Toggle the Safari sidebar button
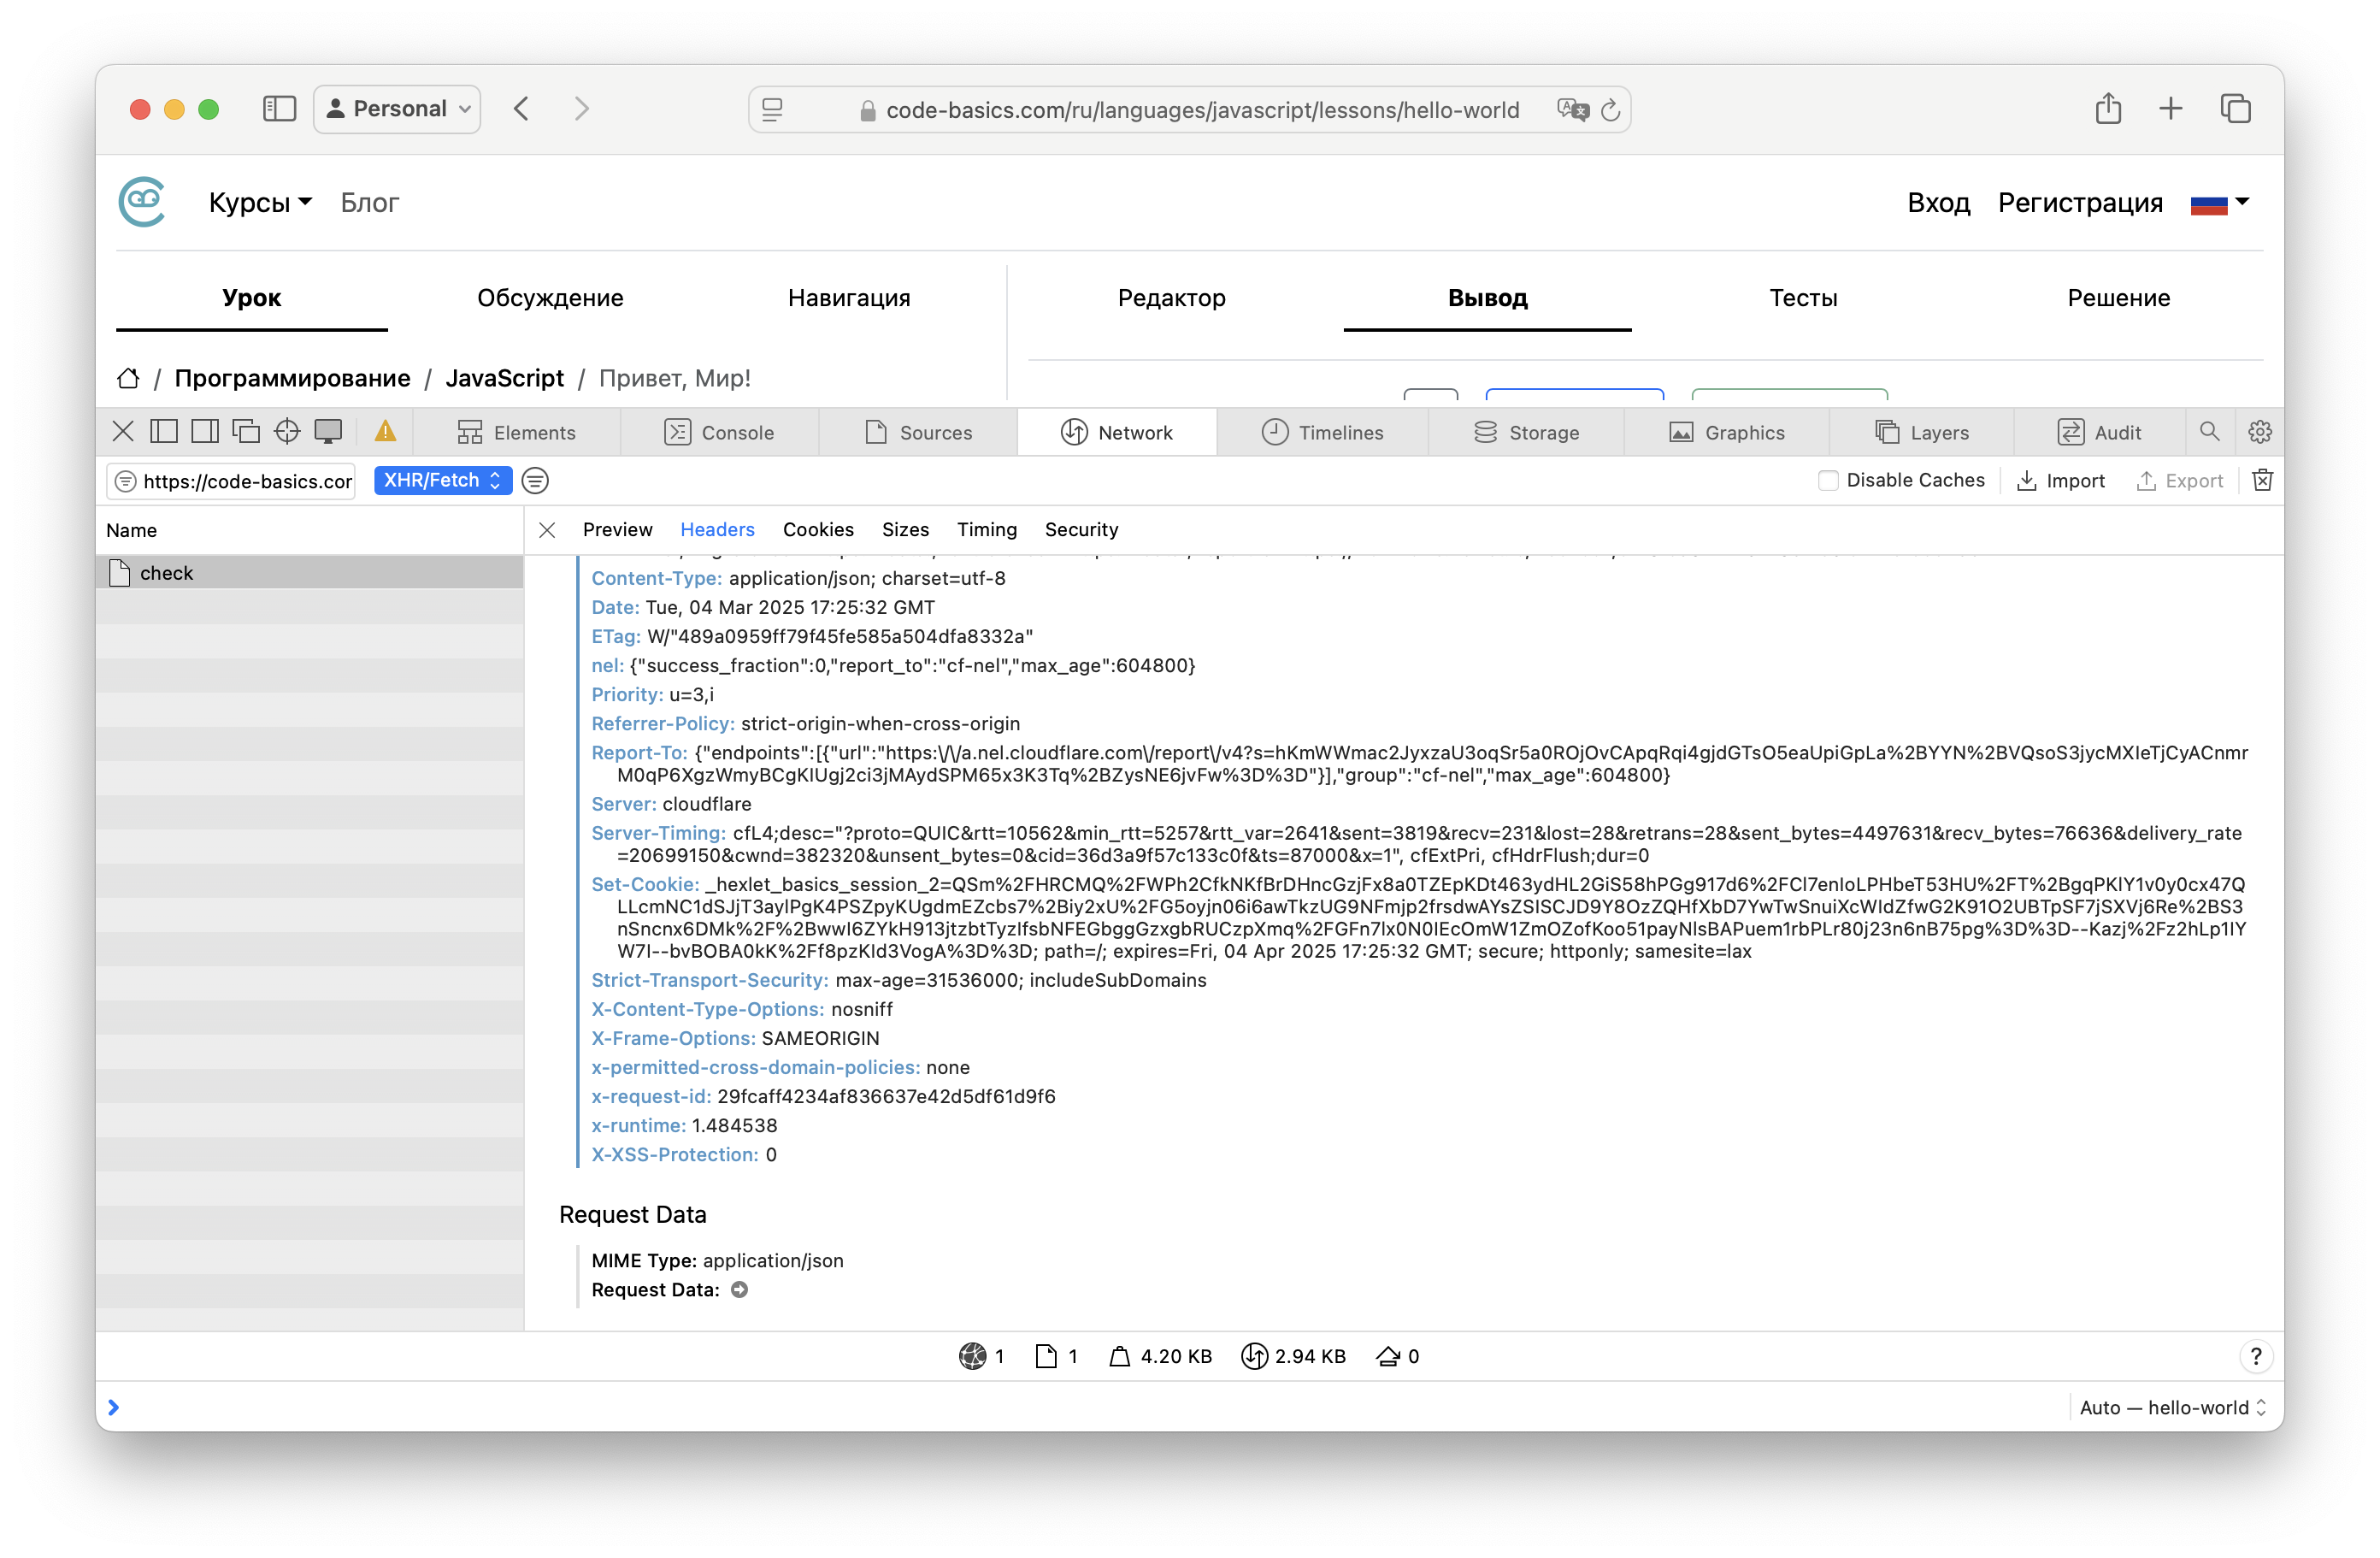Viewport: 2380px width, 1558px height. [x=279, y=109]
